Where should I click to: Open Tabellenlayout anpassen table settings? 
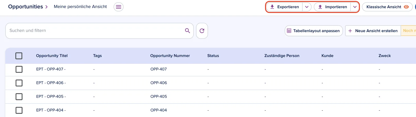(314, 31)
